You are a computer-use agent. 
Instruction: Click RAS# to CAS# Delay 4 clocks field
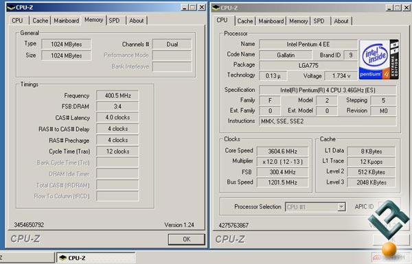click(117, 129)
